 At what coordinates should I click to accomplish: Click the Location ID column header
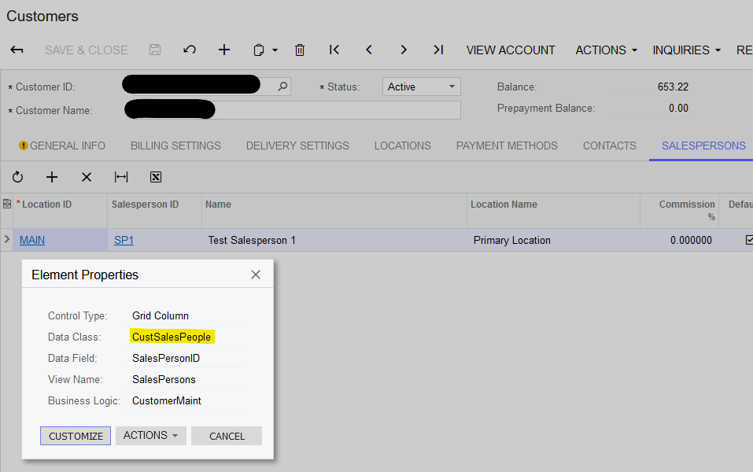tap(60, 211)
